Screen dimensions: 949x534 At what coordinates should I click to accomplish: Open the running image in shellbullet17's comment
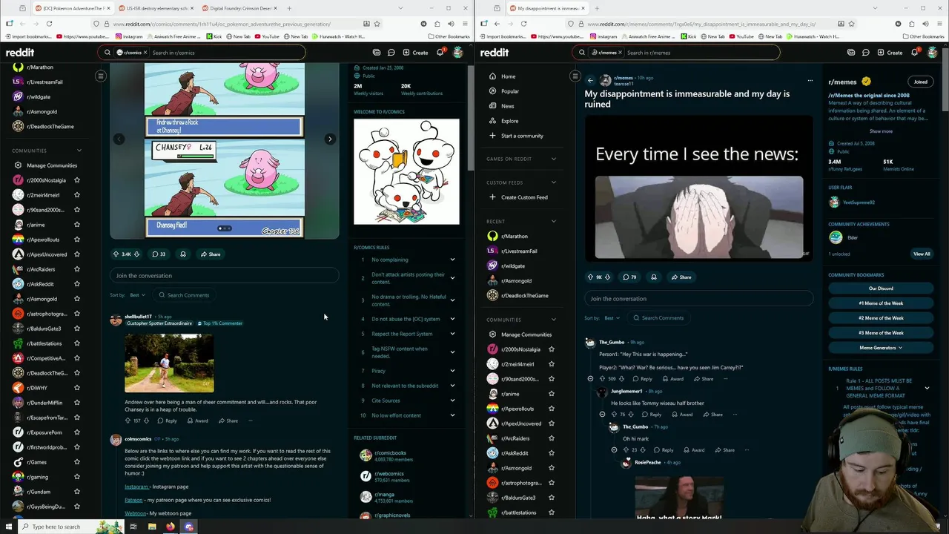pyautogui.click(x=169, y=363)
